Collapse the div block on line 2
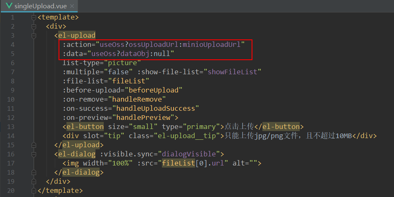Screen dimensions: 394x197 click(34, 27)
